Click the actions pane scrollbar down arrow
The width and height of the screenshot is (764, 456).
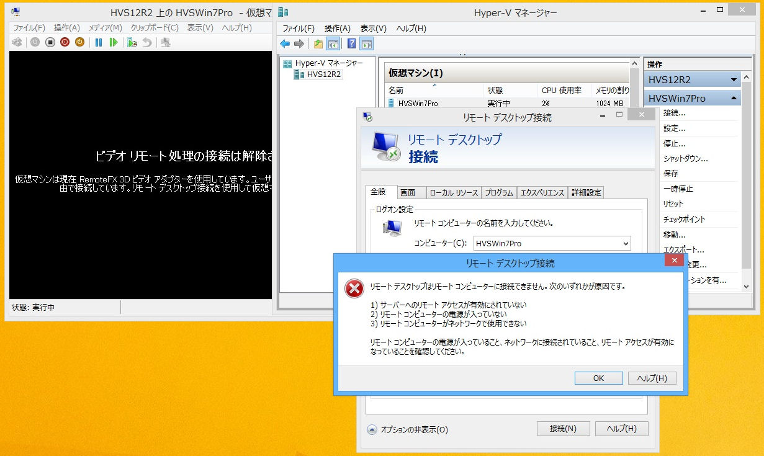pos(747,286)
